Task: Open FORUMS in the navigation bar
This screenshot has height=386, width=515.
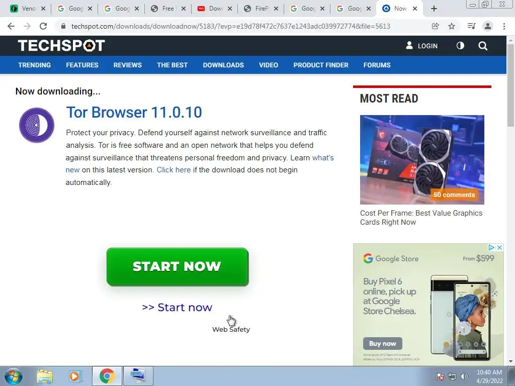Action: [377, 65]
